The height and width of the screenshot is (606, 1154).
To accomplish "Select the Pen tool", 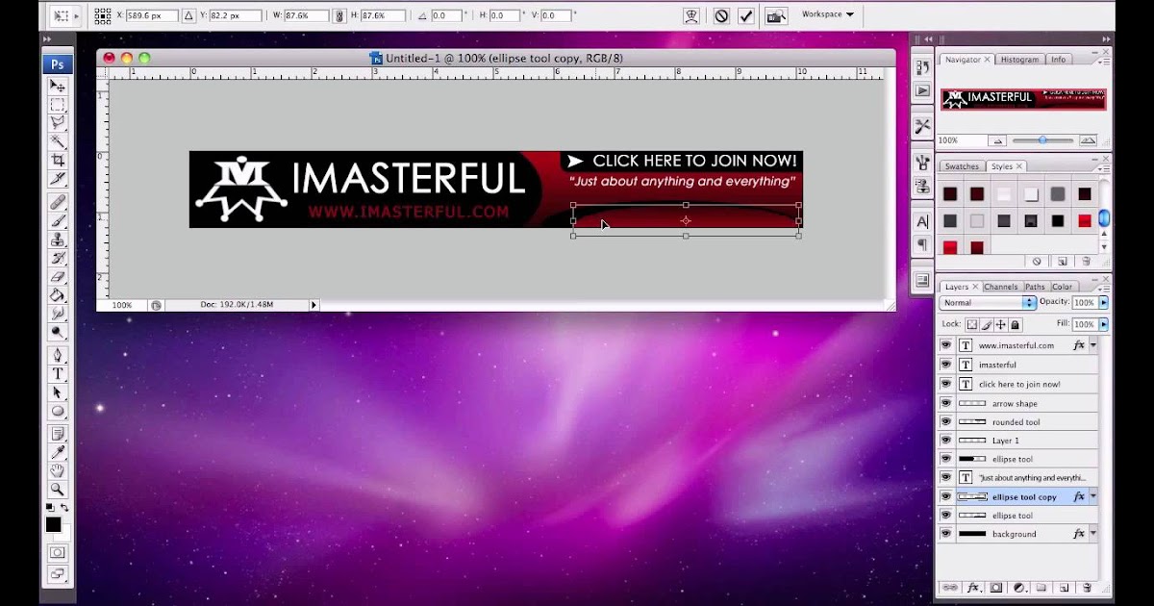I will (x=58, y=356).
